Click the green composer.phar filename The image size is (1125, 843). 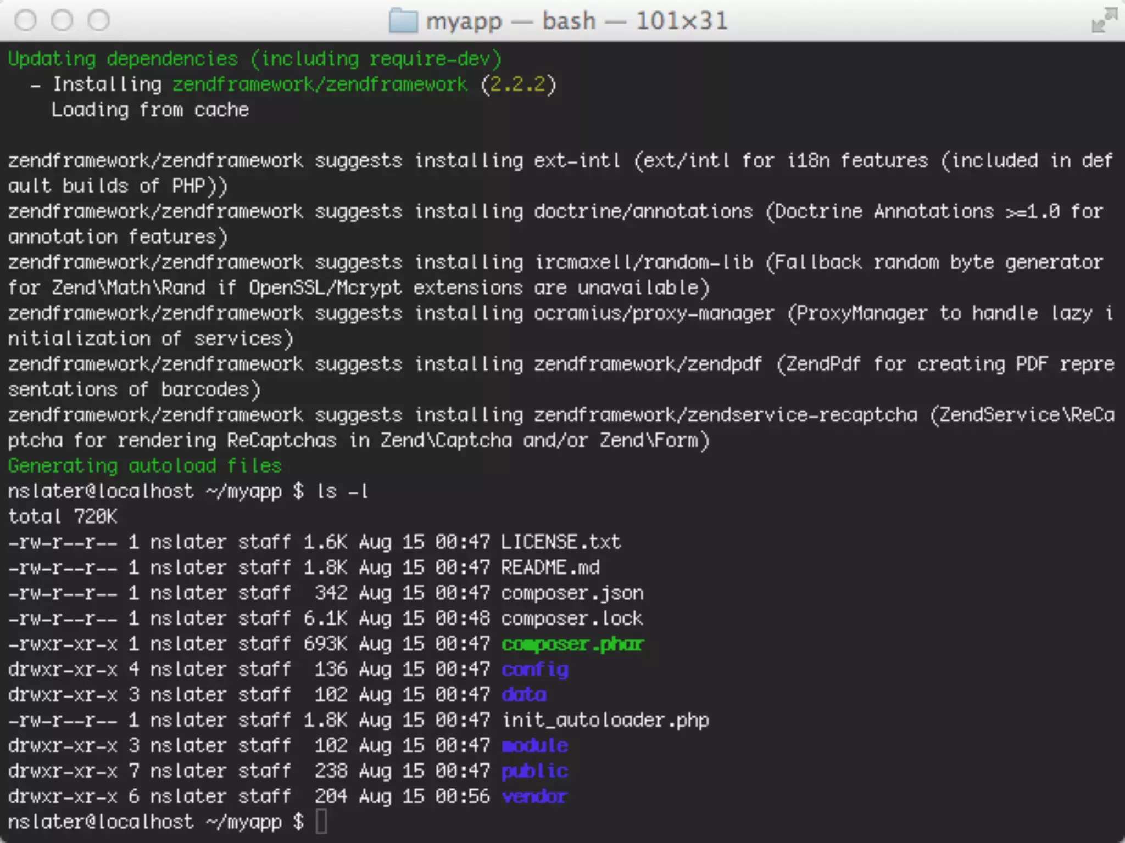[572, 644]
